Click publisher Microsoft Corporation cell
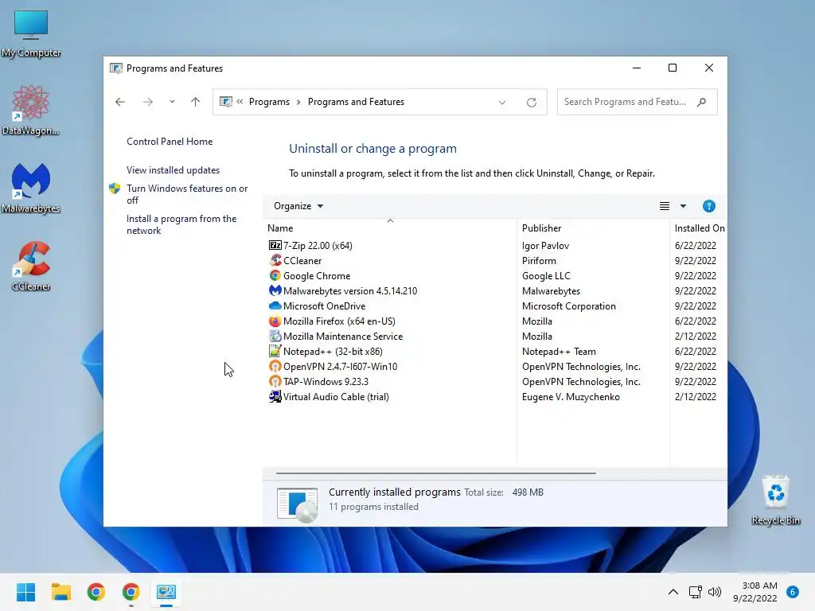Viewport: 815px width, 611px height. [568, 306]
